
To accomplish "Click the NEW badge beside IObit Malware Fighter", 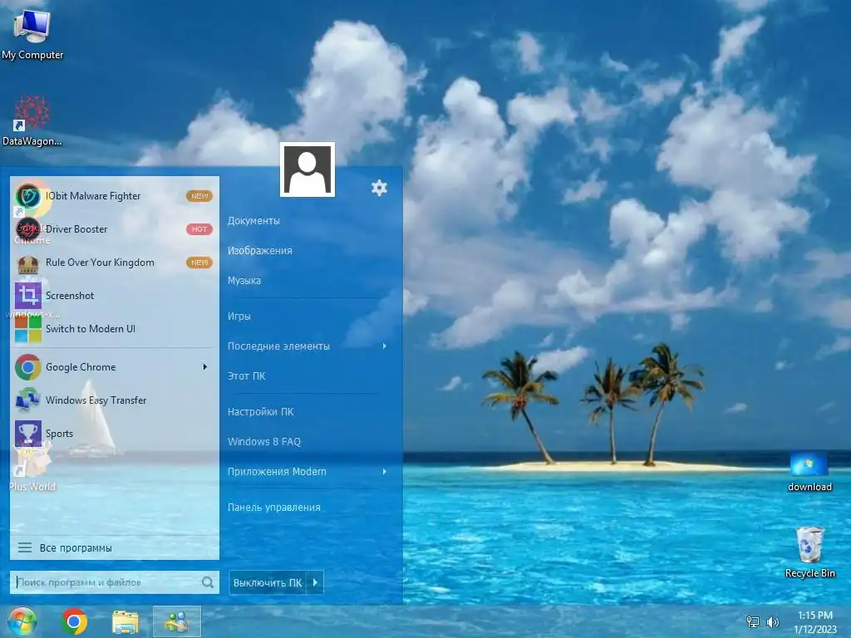I will pyautogui.click(x=199, y=196).
